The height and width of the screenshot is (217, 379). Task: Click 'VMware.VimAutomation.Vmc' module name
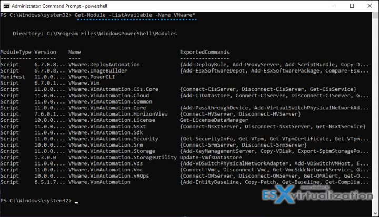tap(106, 170)
